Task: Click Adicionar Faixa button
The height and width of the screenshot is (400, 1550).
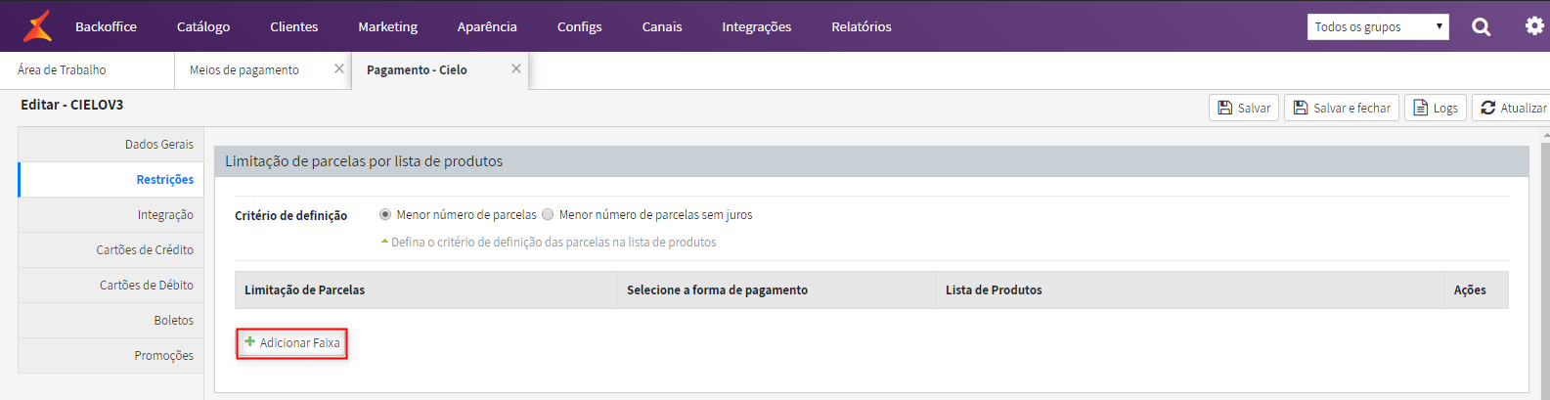Action: 291,342
